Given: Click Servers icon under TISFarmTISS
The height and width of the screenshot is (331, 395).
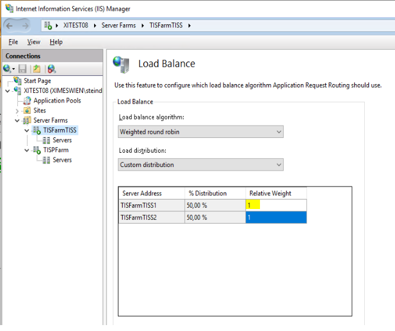Looking at the screenshot, I should (46, 140).
